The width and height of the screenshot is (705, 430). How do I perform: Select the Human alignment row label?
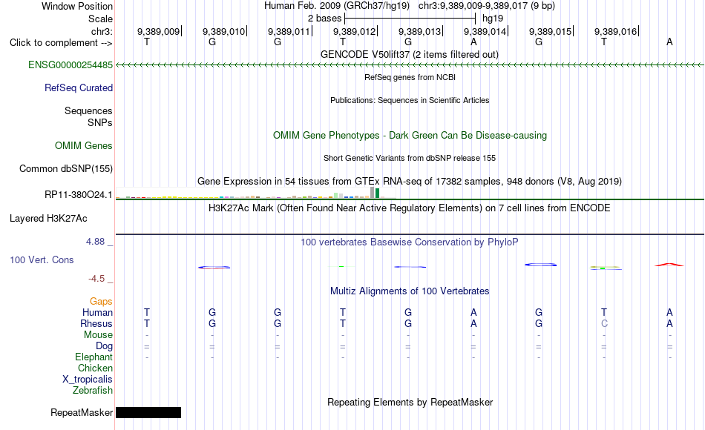(97, 312)
